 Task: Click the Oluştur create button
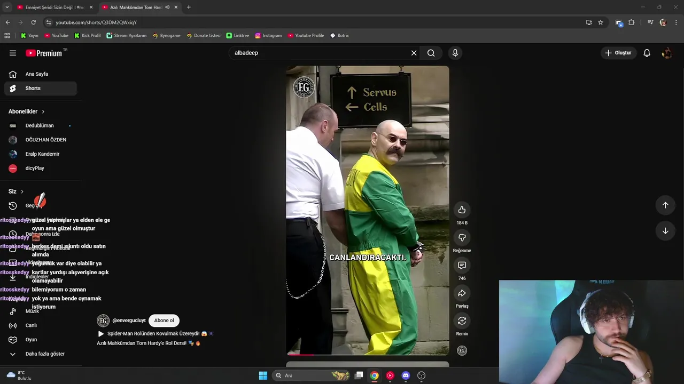[618, 53]
